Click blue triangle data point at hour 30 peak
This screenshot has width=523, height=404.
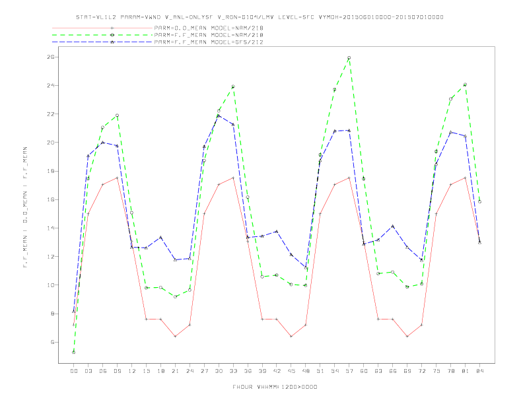(x=219, y=116)
